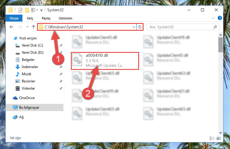This screenshot has height=149, width=230.
Task: Select the a0004110.dll file
Action: tap(105, 61)
